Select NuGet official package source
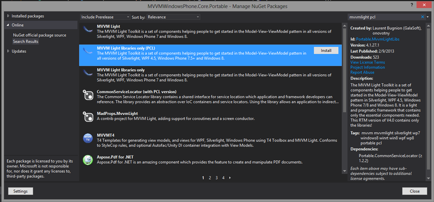The height and width of the screenshot is (202, 434). 39,35
